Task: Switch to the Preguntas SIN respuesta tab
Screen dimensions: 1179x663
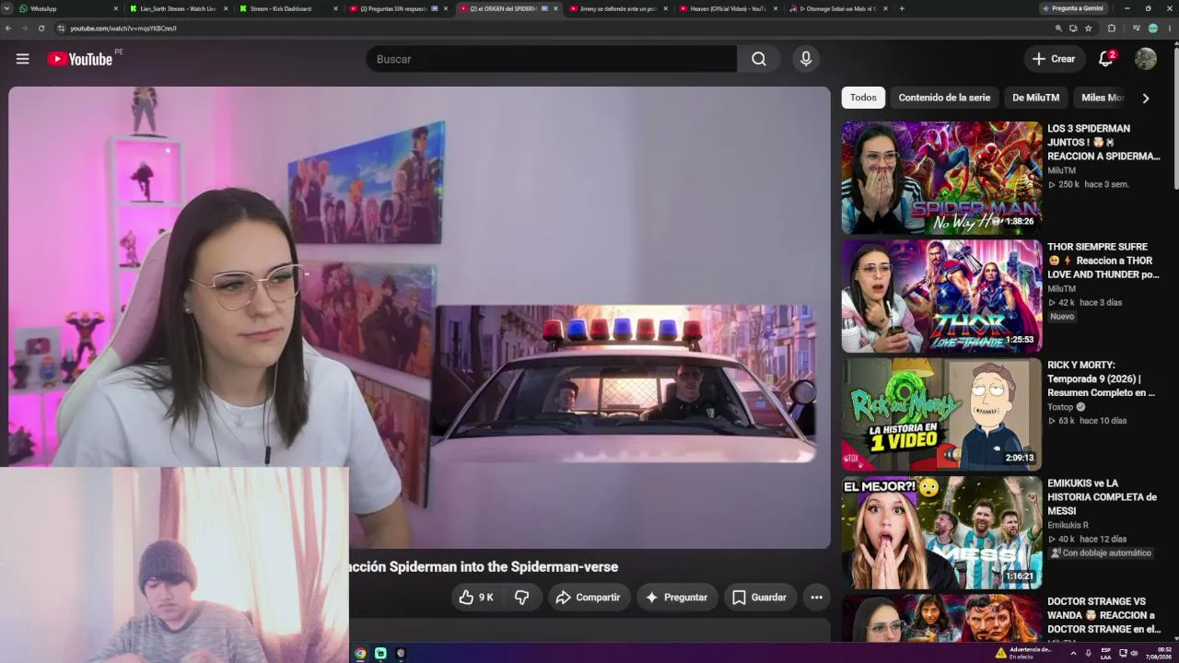Action: click(x=397, y=8)
